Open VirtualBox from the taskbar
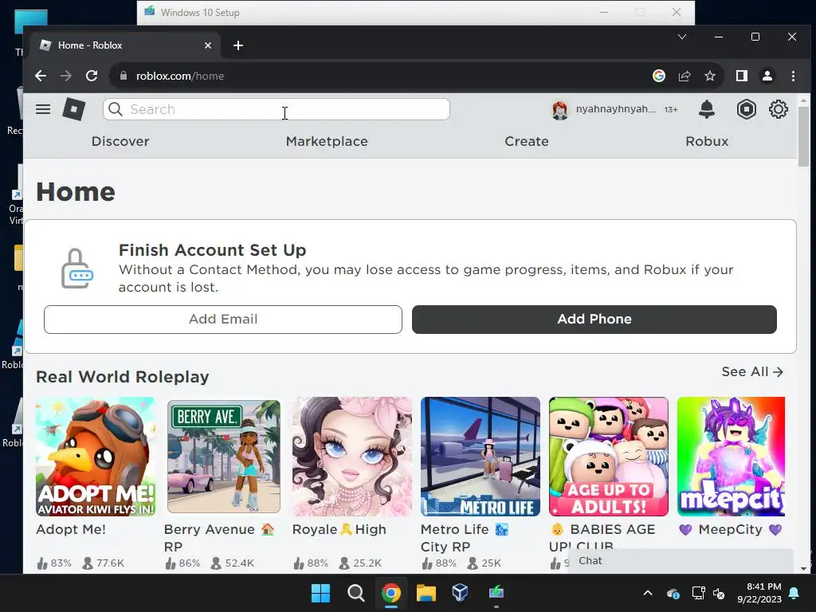Image resolution: width=816 pixels, height=612 pixels. [x=461, y=593]
